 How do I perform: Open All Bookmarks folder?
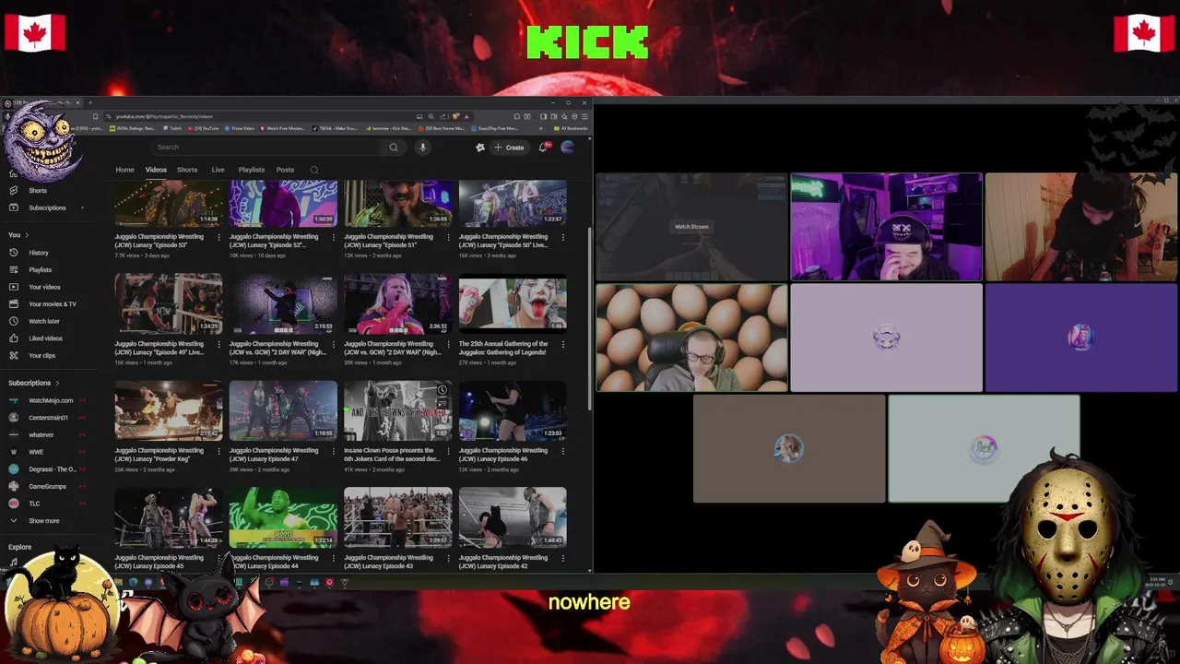(x=569, y=128)
